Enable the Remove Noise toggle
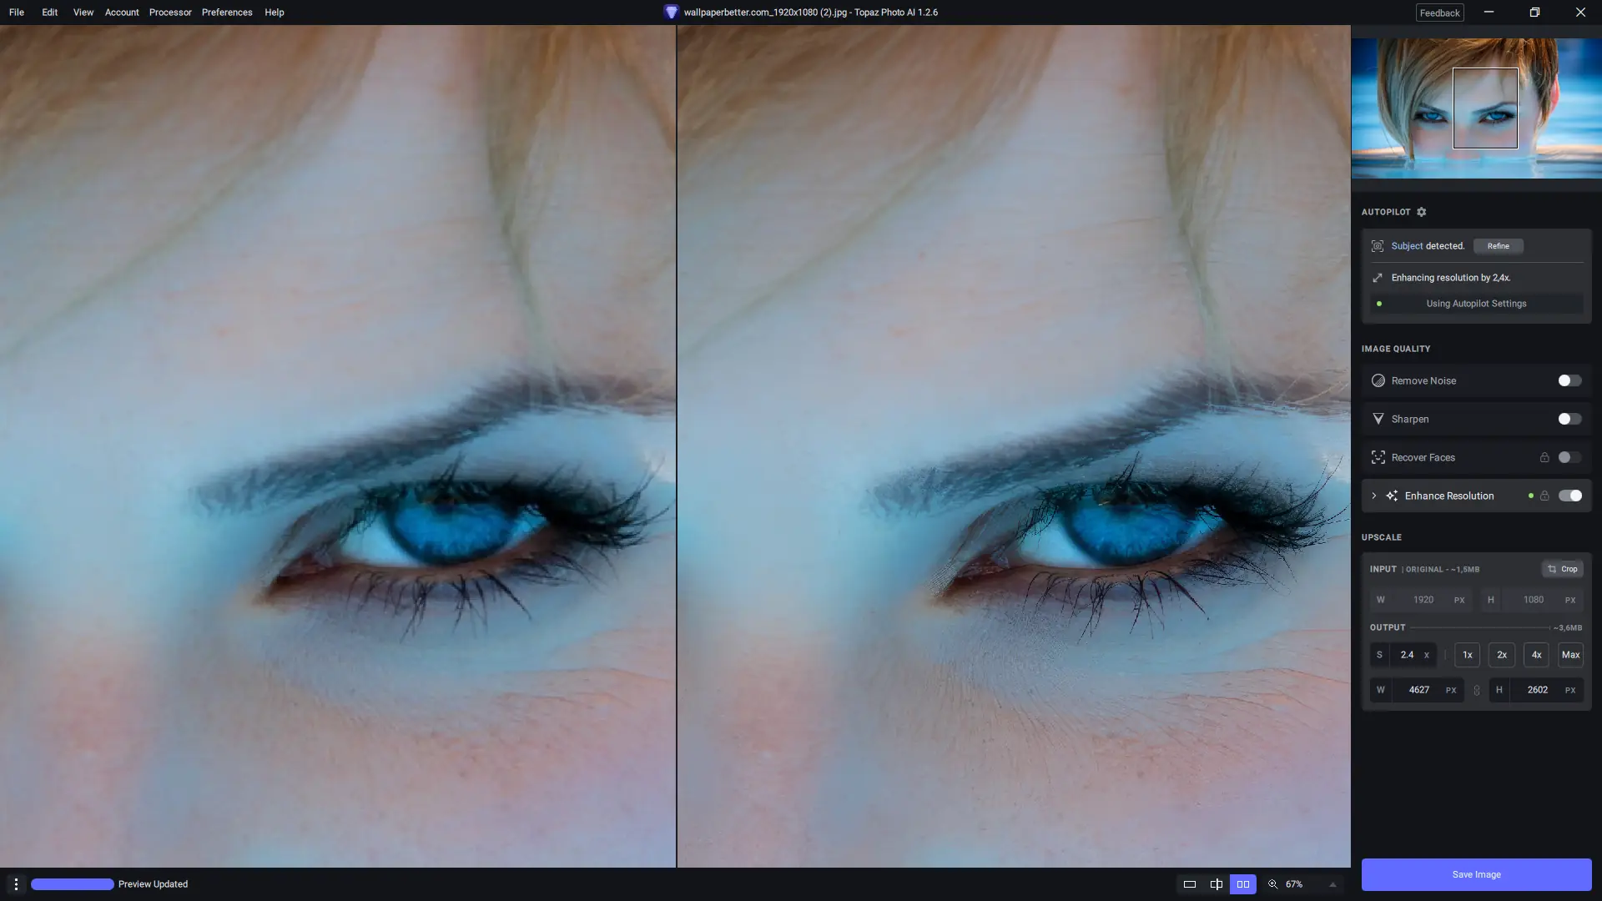This screenshot has width=1602, height=901. [1569, 380]
